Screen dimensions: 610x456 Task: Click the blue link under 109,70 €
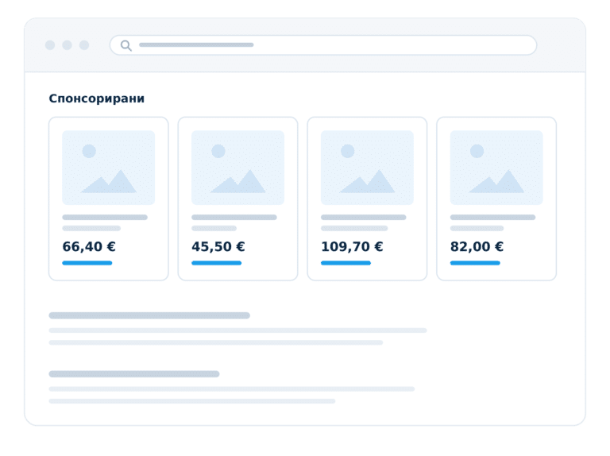[346, 263]
